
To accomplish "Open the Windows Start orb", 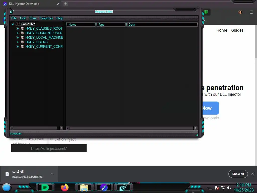I will point(7,187).
